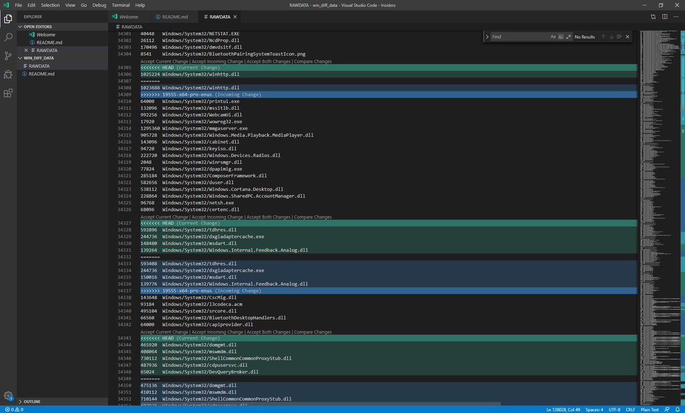Viewport: 685px width, 413px height.
Task: Accept Incoming Change above line 34305
Action: point(217,62)
